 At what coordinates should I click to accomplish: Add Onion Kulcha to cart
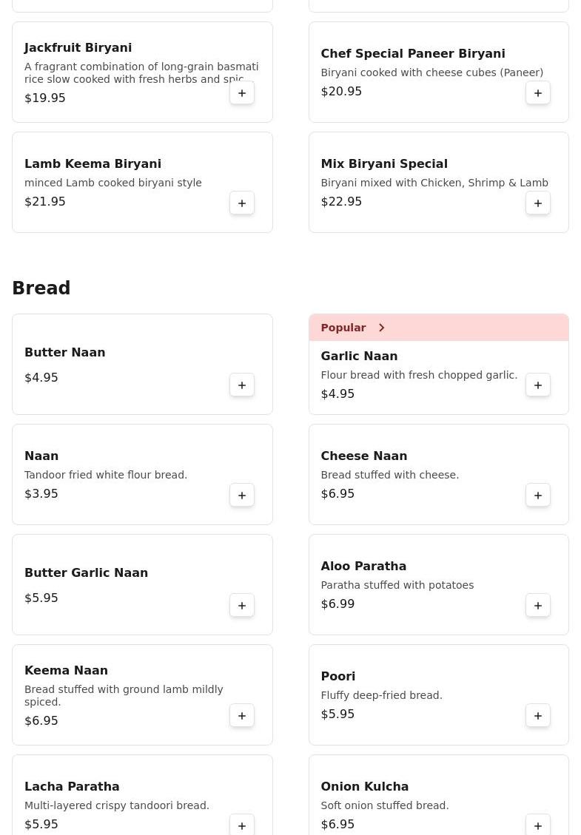pyautogui.click(x=538, y=825)
